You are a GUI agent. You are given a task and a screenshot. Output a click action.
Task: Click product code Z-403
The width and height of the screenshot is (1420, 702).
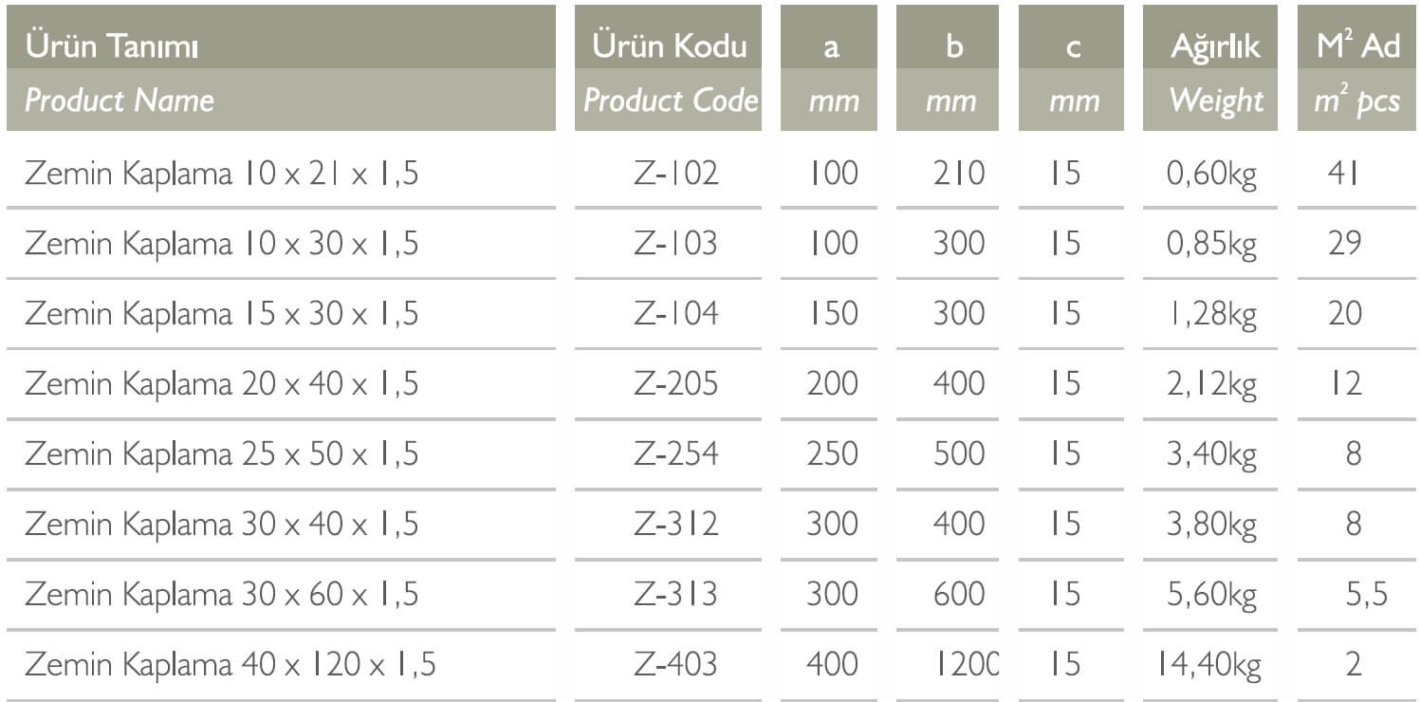click(675, 665)
